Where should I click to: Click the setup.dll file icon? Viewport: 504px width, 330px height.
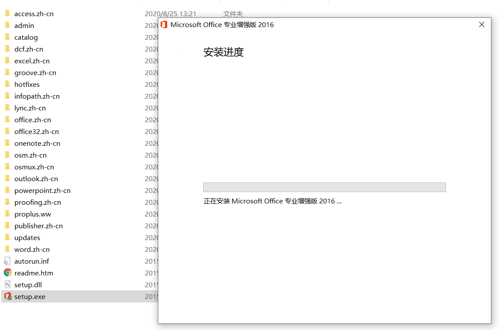click(x=7, y=284)
